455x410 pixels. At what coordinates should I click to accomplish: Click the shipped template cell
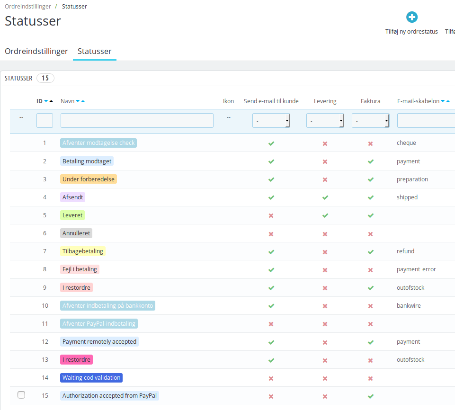click(407, 197)
